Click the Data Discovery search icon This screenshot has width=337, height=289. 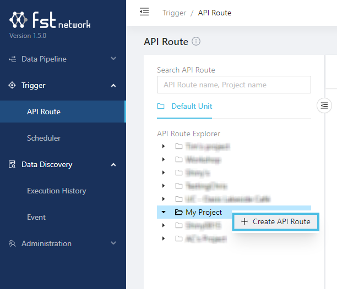coord(12,164)
